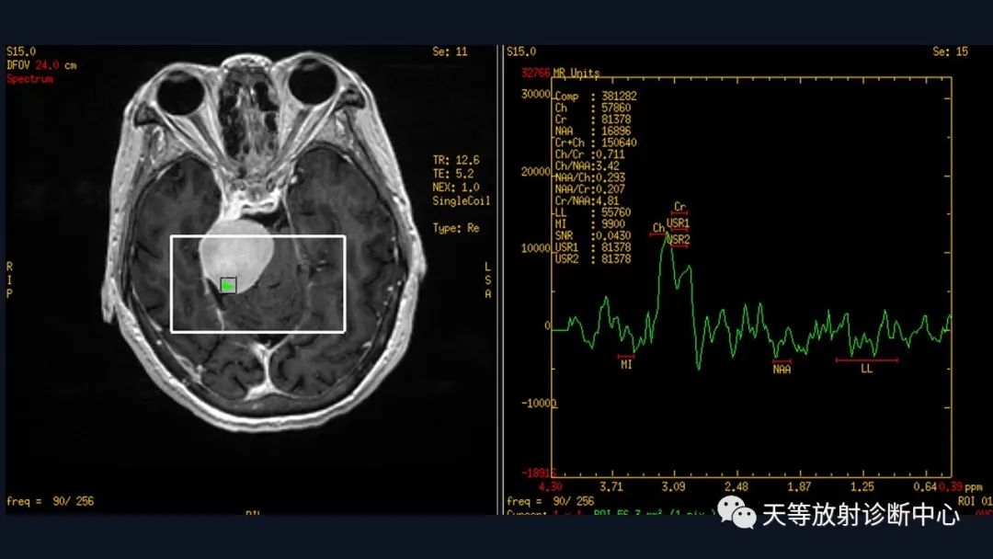The height and width of the screenshot is (559, 993).
Task: Click the Ch/NAA ratio value line
Action: [x=587, y=165]
